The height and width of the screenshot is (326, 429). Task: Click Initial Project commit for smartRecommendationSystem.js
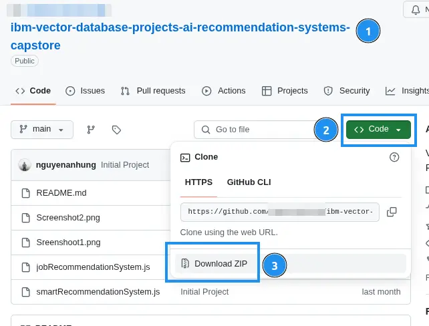204,292
